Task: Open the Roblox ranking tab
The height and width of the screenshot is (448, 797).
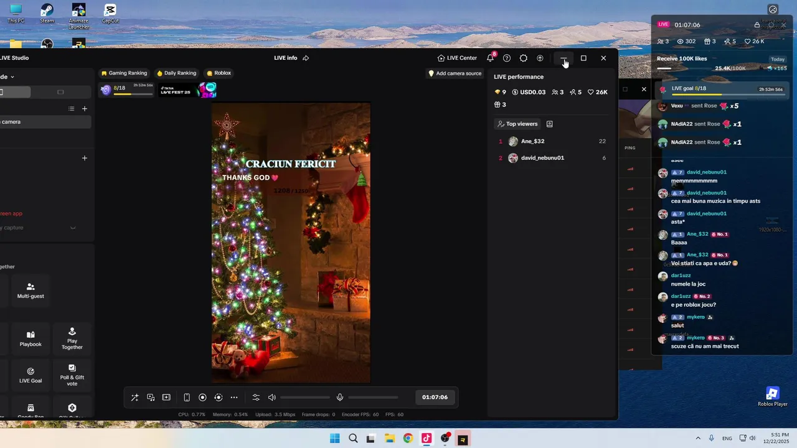Action: tap(219, 73)
